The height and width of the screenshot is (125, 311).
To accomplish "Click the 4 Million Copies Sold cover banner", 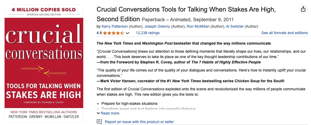I will pyautogui.click(x=44, y=10).
